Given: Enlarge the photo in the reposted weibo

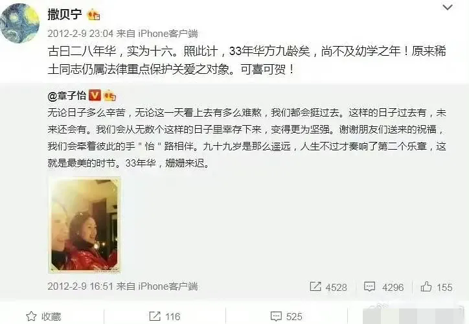Looking at the screenshot, I should pyautogui.click(x=84, y=225).
